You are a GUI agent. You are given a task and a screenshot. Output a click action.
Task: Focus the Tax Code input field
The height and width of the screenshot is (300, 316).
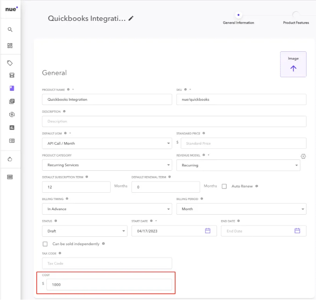tap(107, 263)
